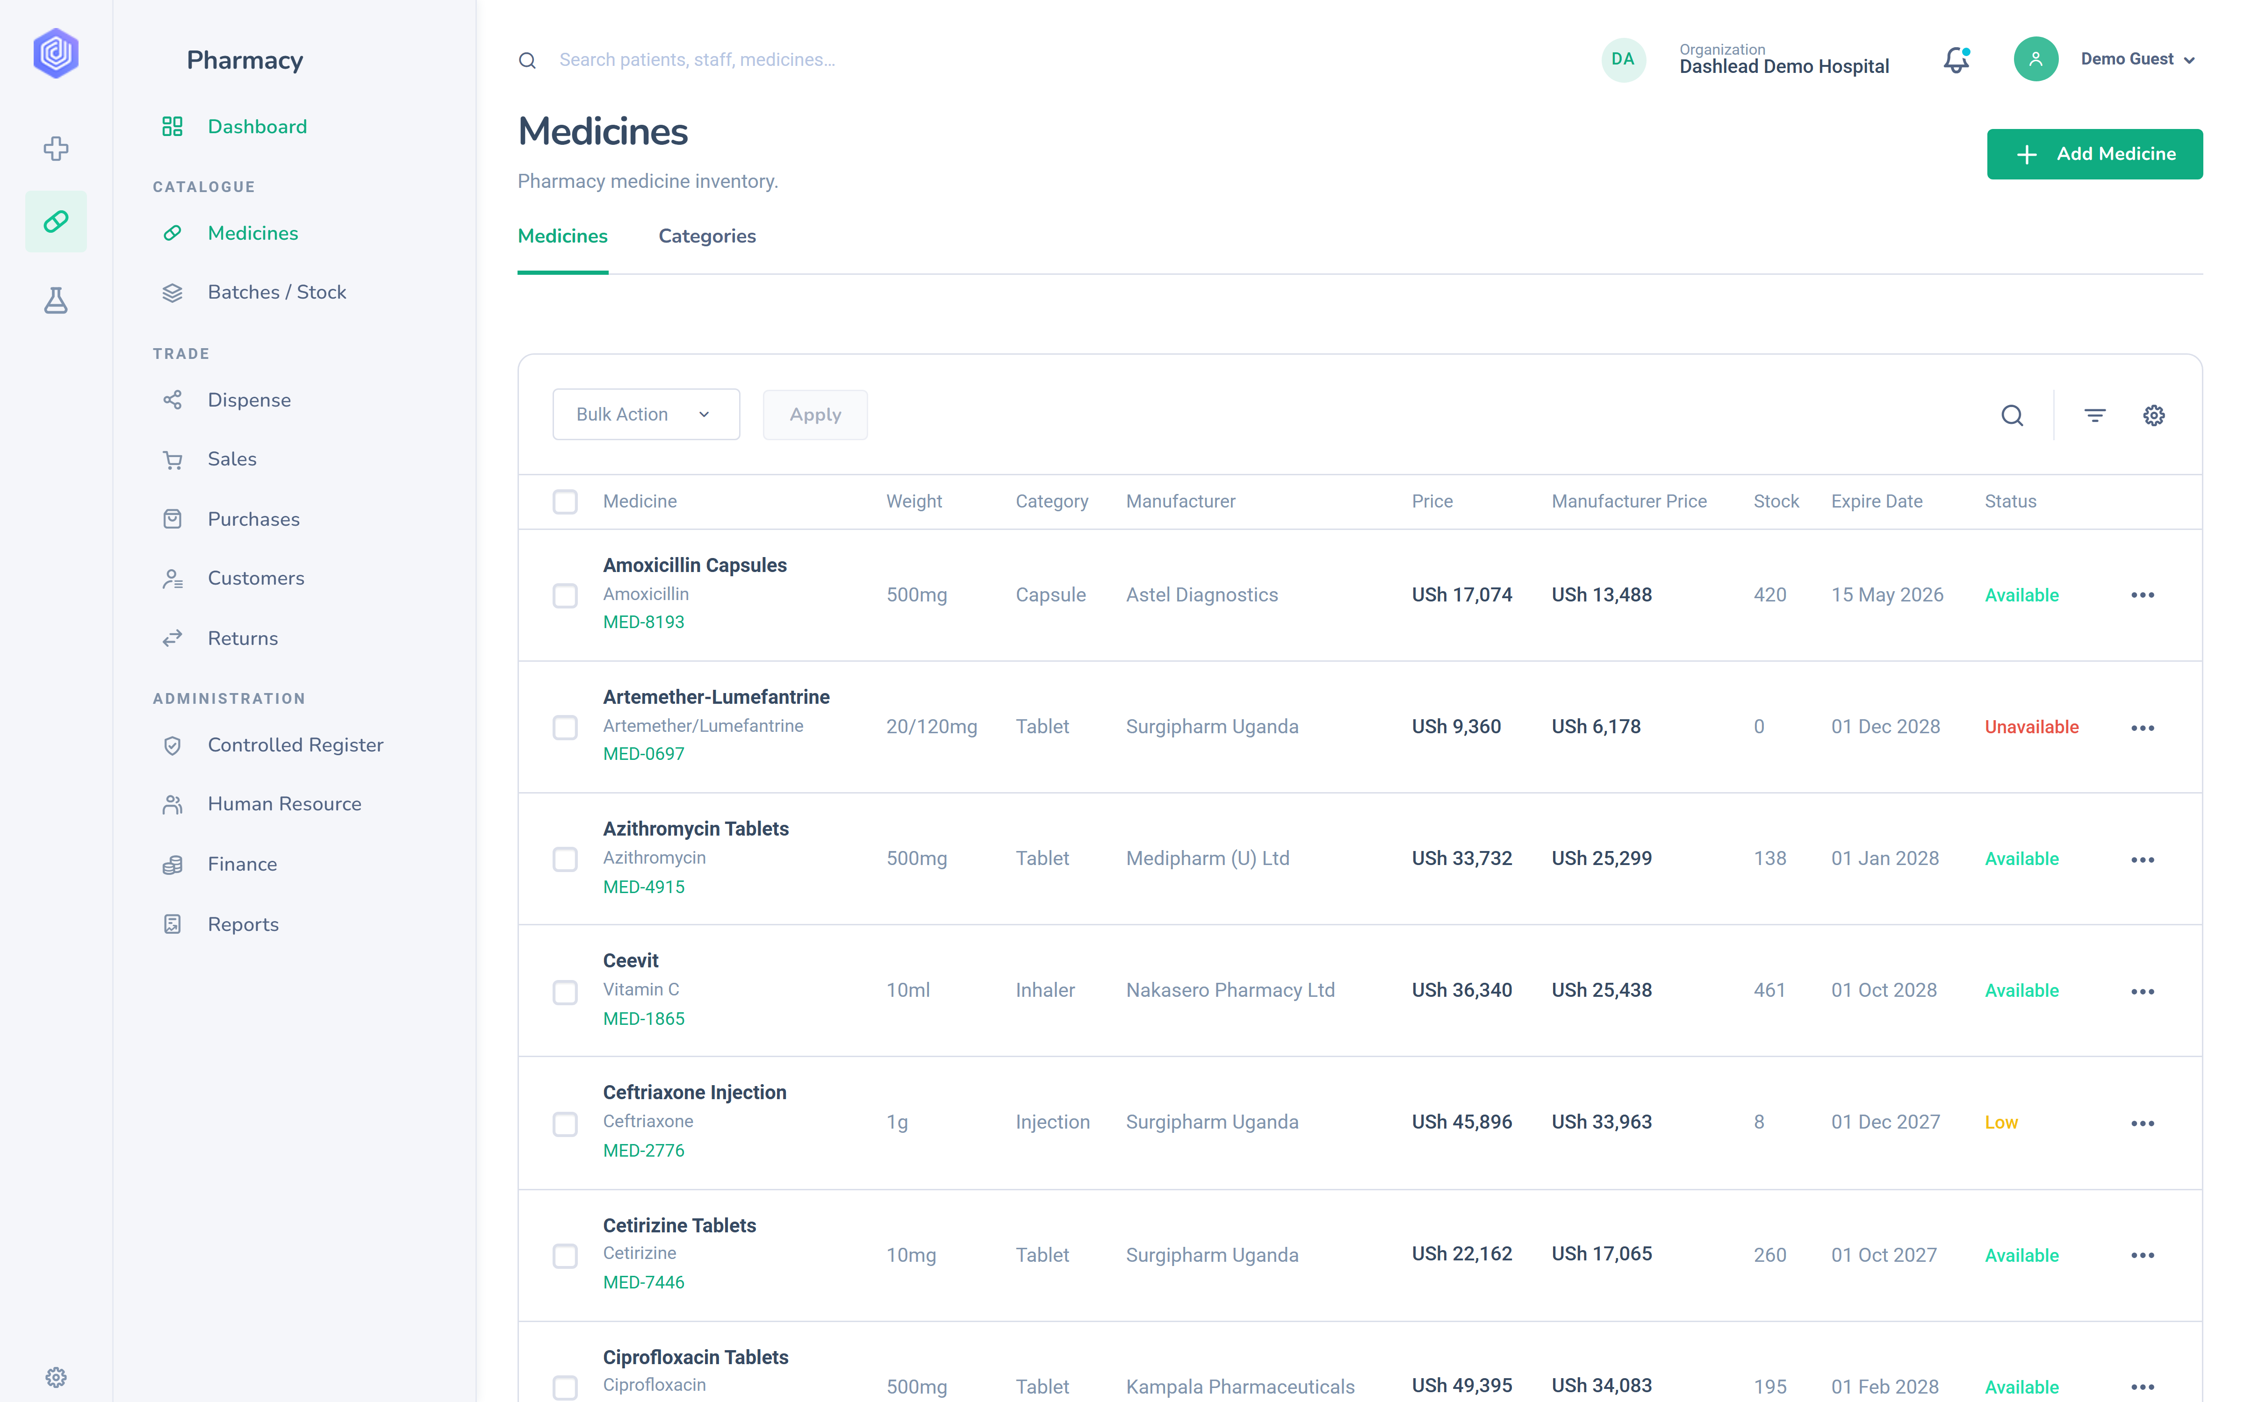Open row actions for Artemether-Lumefantrine
The height and width of the screenshot is (1402, 2244).
(x=2143, y=728)
